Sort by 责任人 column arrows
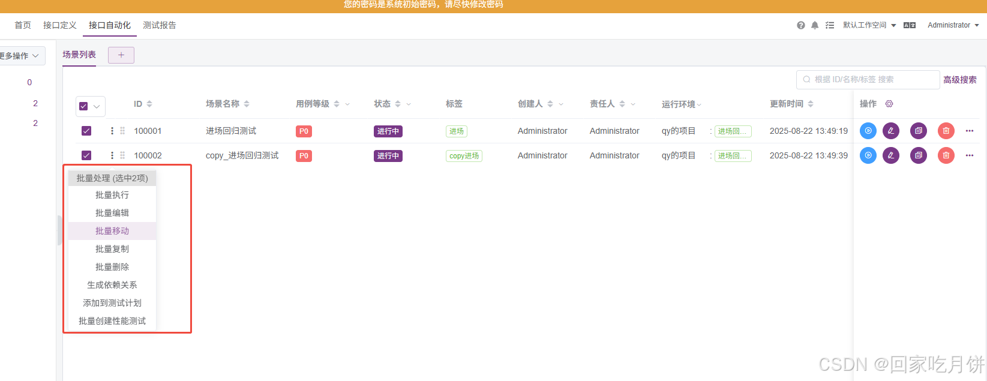The height and width of the screenshot is (381, 987). pyautogui.click(x=622, y=104)
